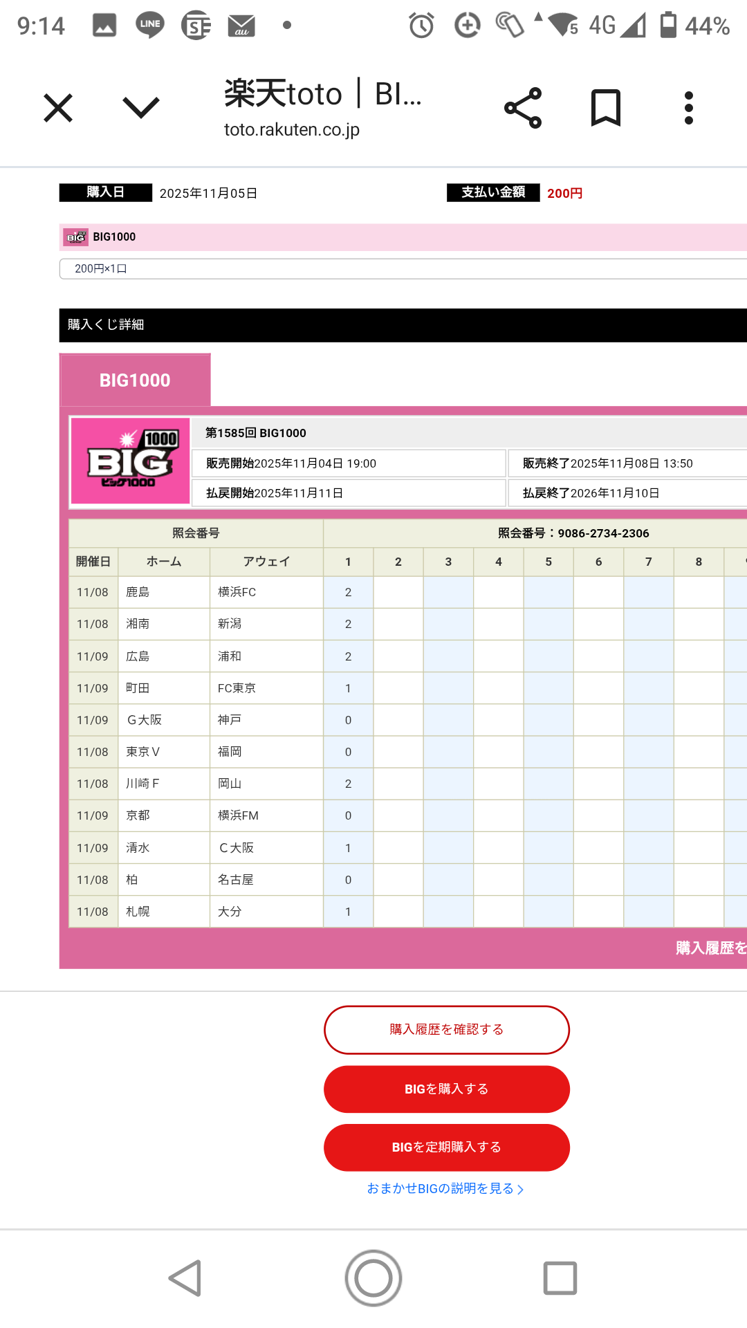The width and height of the screenshot is (747, 1328).
Task: Tap the Android back navigation button
Action: (x=185, y=1278)
